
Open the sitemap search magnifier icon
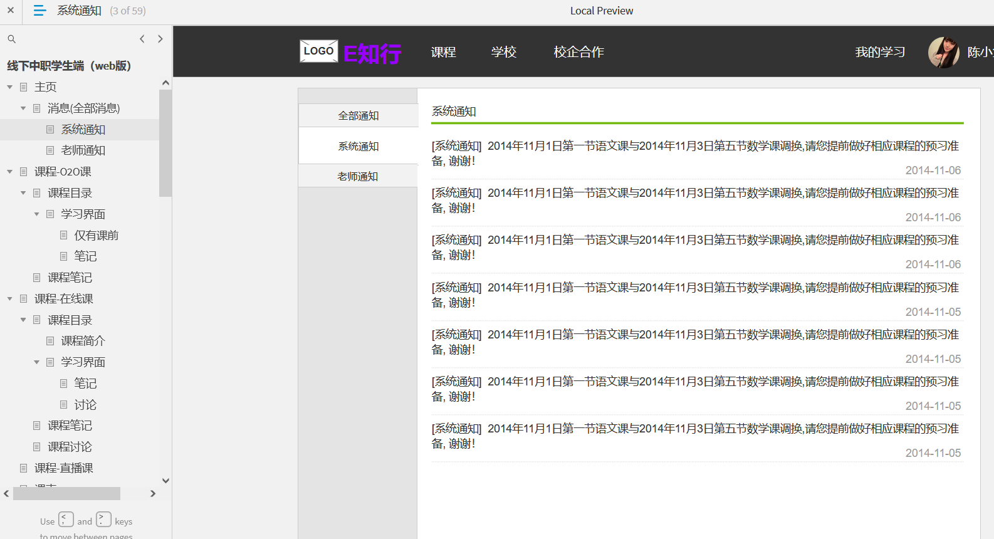(11, 39)
